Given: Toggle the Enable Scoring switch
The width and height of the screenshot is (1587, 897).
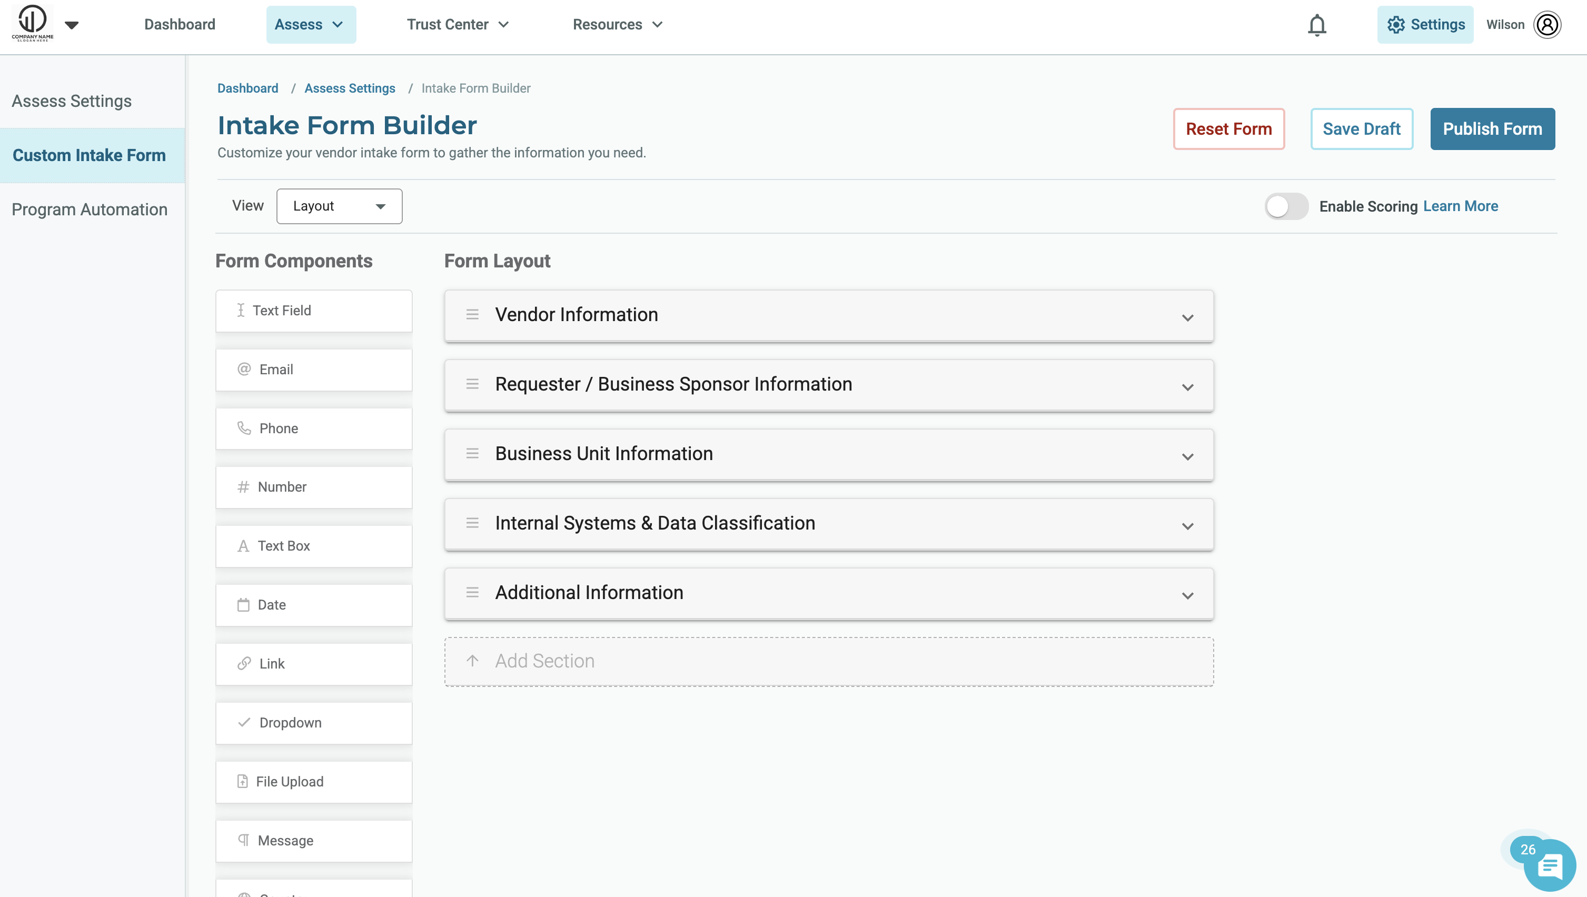Looking at the screenshot, I should pos(1286,206).
